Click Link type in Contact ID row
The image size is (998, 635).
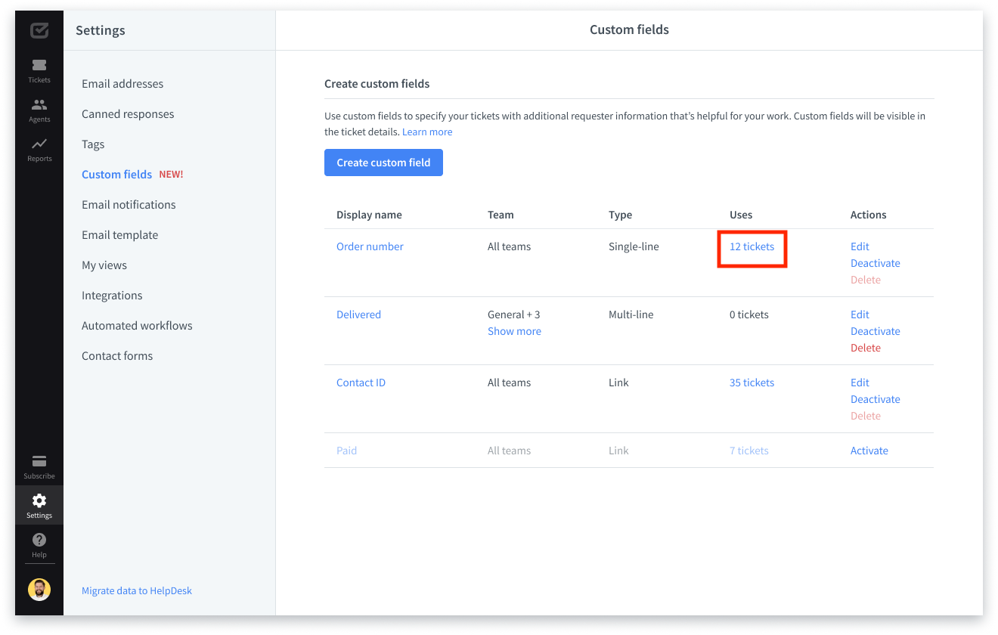click(x=618, y=383)
